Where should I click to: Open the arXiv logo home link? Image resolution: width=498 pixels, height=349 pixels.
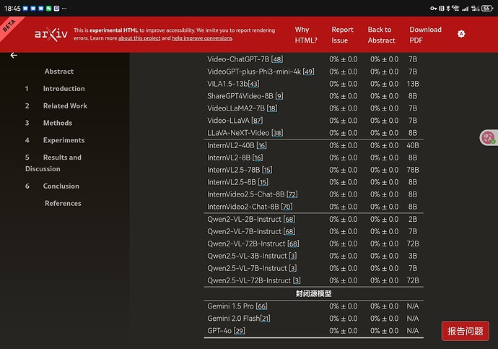click(51, 34)
